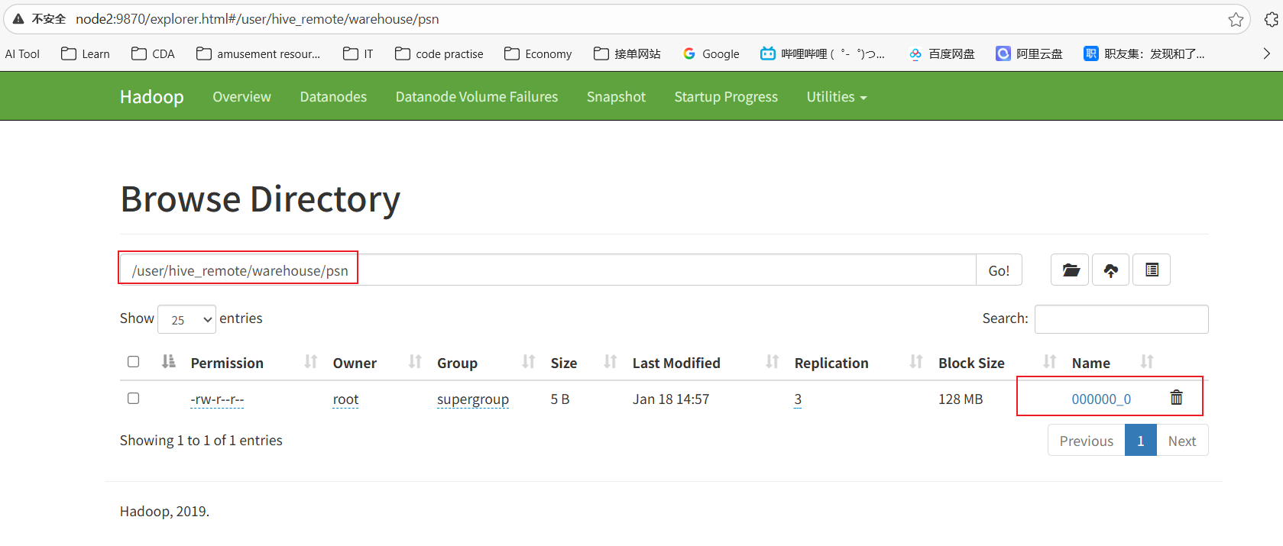Open the Datanodes tab
This screenshot has height=546, width=1283.
333,97
